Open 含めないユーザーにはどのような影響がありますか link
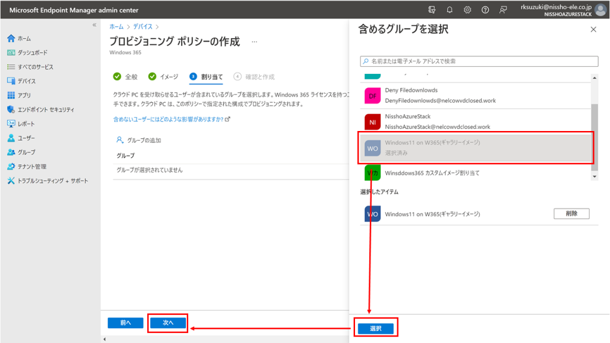610x343 pixels. [172, 119]
